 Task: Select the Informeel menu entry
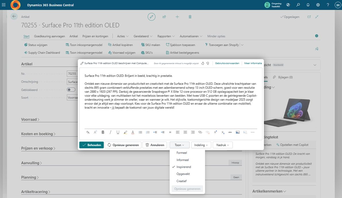(x=183, y=160)
